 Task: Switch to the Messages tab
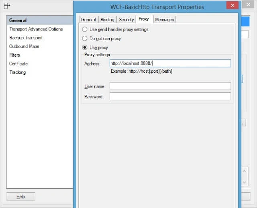tap(164, 20)
